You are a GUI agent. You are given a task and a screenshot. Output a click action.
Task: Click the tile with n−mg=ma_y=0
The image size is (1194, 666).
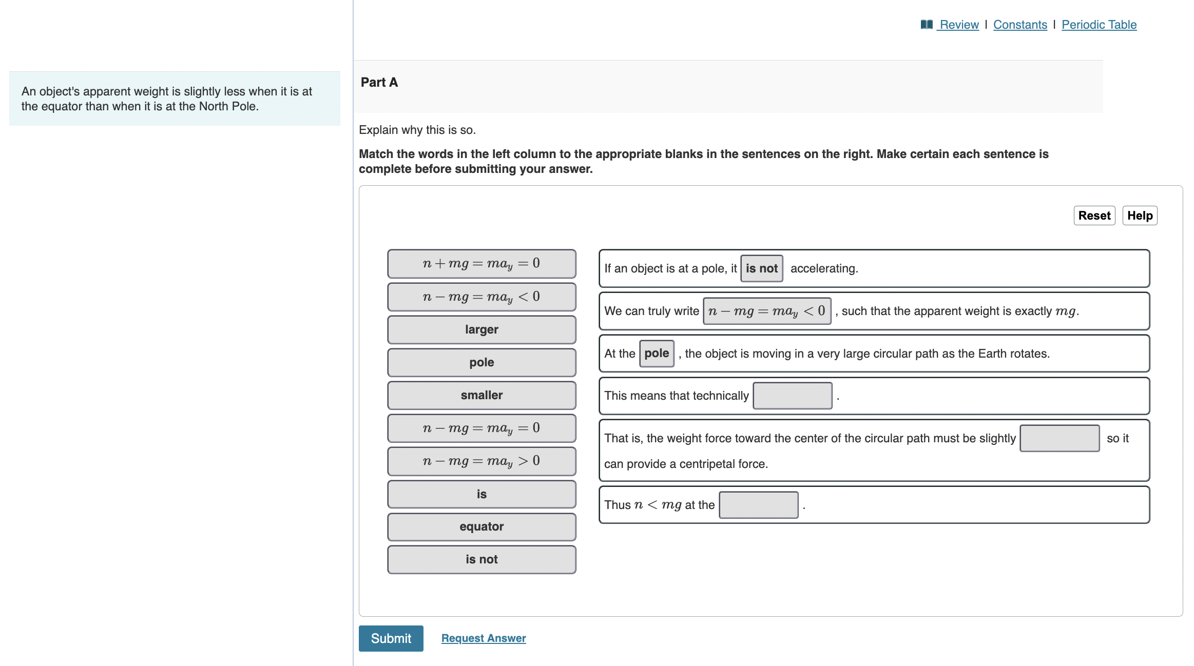481,428
